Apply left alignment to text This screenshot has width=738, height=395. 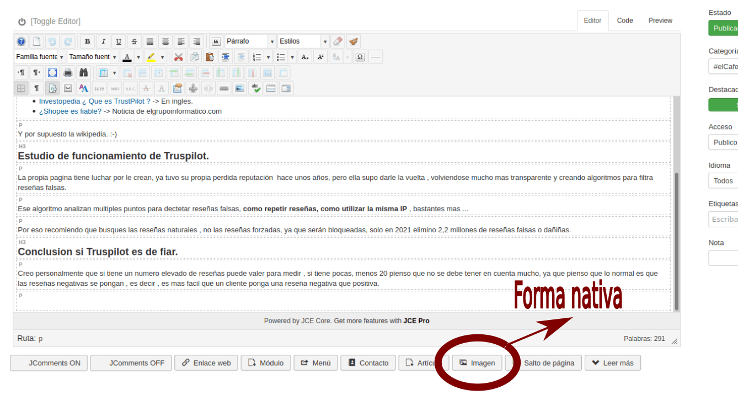pos(181,41)
